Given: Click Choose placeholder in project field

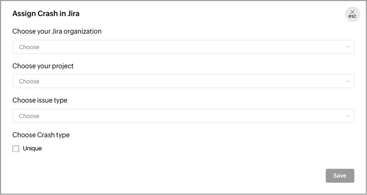Looking at the screenshot, I should [x=29, y=81].
